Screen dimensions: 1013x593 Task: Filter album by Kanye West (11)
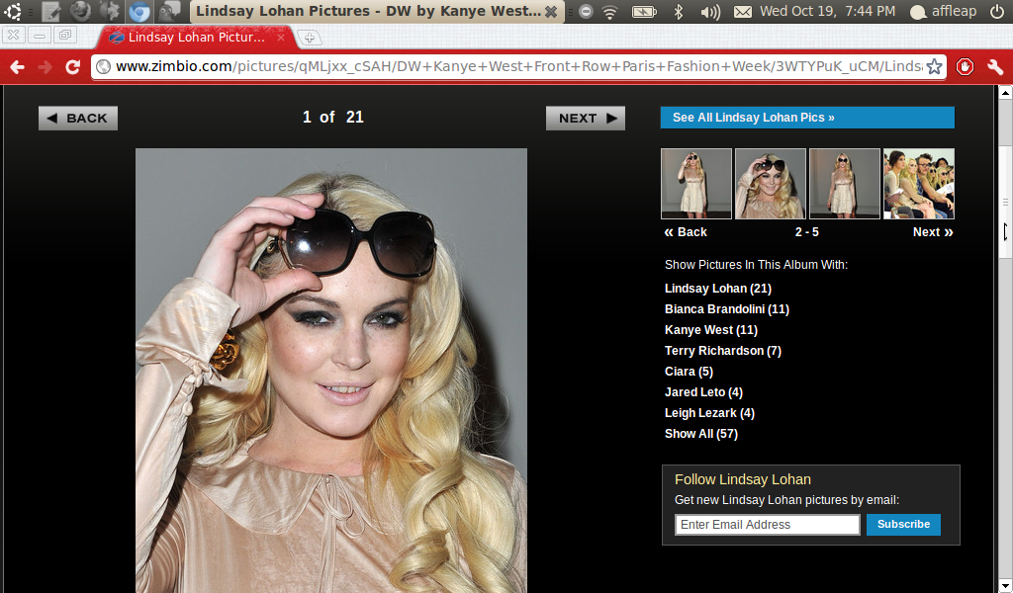710,330
